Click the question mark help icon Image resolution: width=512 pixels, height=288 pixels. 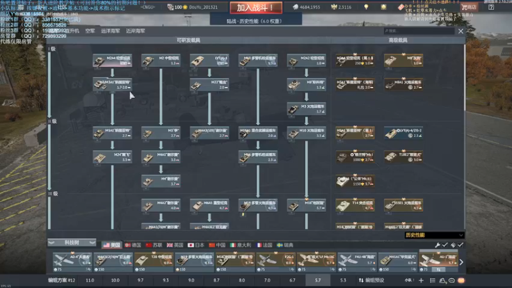click(x=491, y=7)
